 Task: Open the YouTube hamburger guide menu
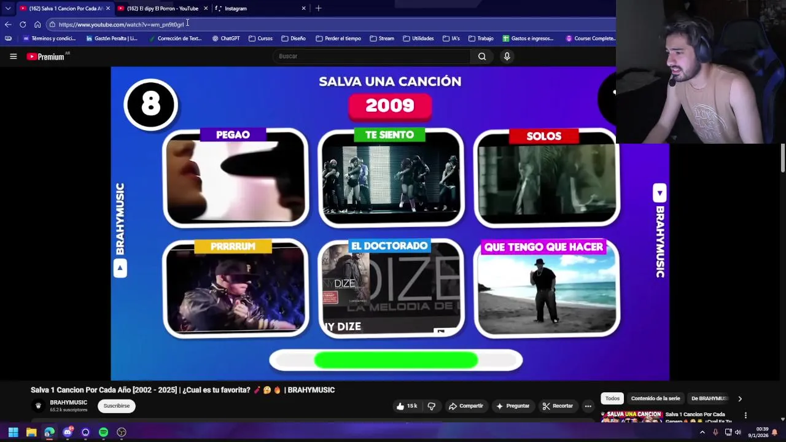pos(13,56)
